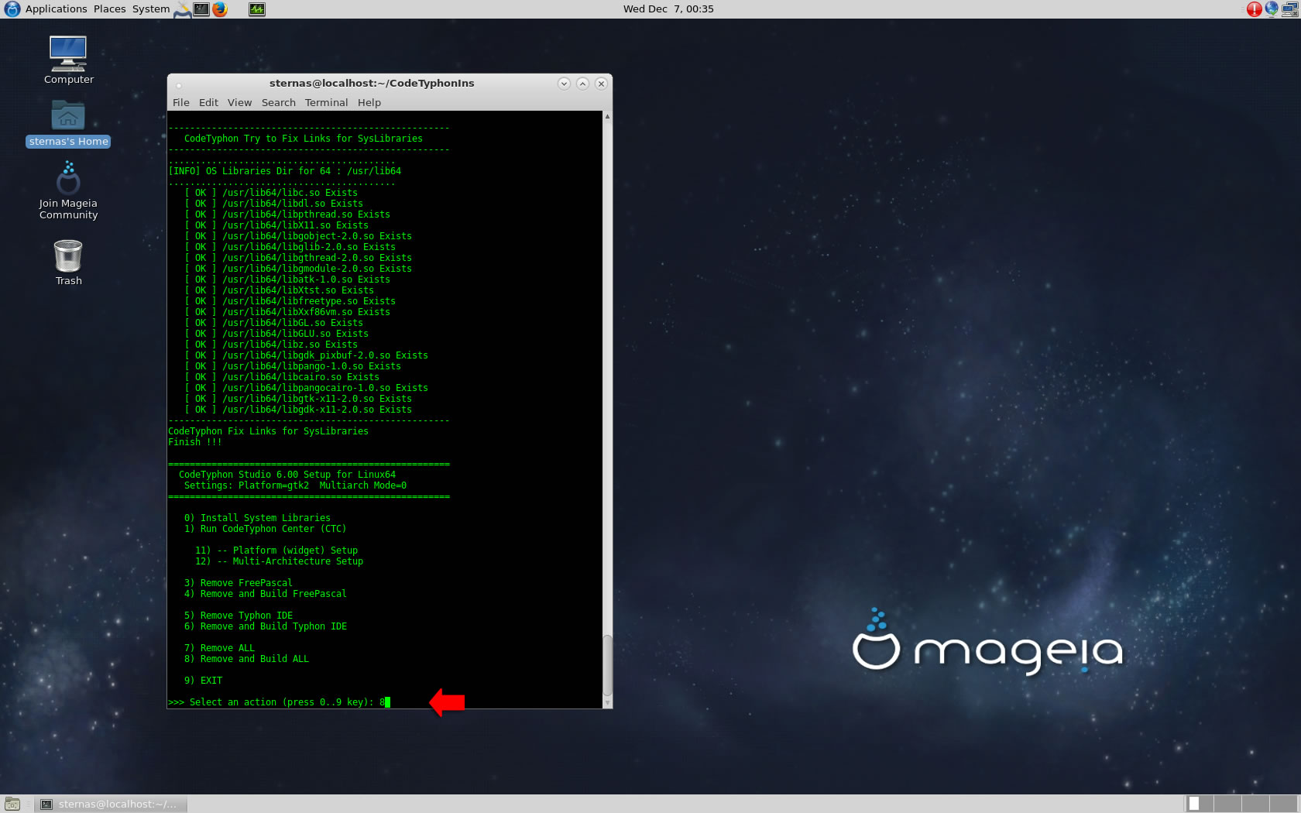Open the Applications menu
This screenshot has width=1301, height=813.
click(56, 9)
